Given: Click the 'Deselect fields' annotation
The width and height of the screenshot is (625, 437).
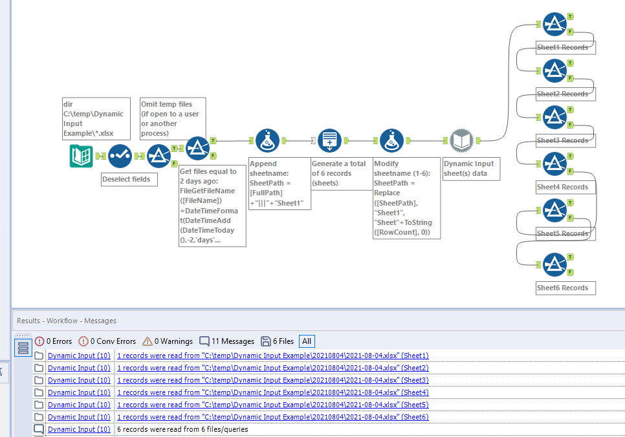Looking at the screenshot, I should pyautogui.click(x=129, y=179).
